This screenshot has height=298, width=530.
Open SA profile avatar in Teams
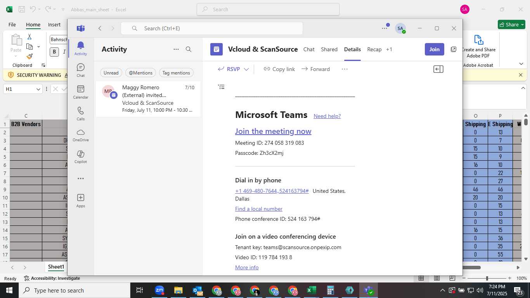click(400, 28)
